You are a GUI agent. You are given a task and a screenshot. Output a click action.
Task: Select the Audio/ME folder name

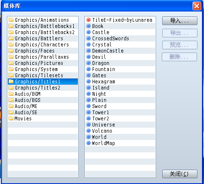coord(26,106)
